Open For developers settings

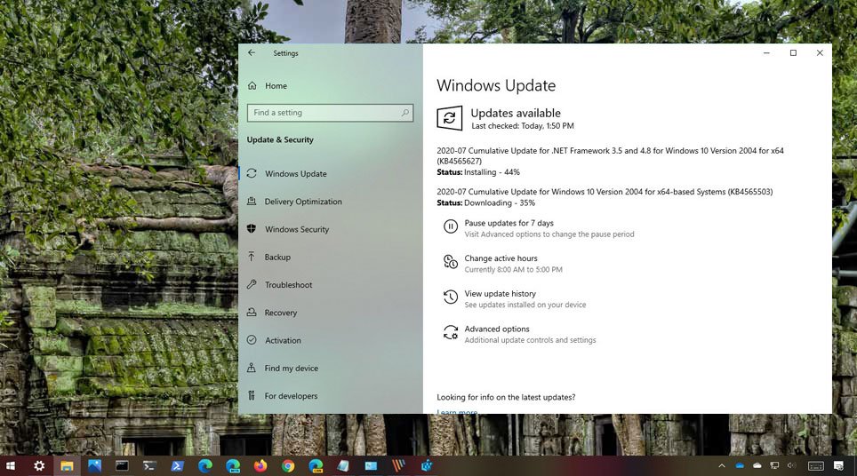[x=291, y=396]
